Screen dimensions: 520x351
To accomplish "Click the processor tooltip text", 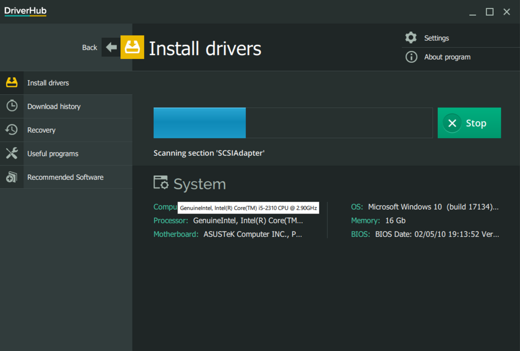I will pos(248,208).
